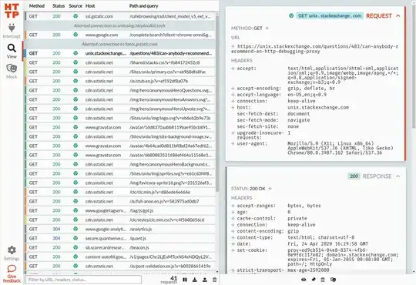Expand the request URL breakdown
416x285 pixels.
point(233,46)
